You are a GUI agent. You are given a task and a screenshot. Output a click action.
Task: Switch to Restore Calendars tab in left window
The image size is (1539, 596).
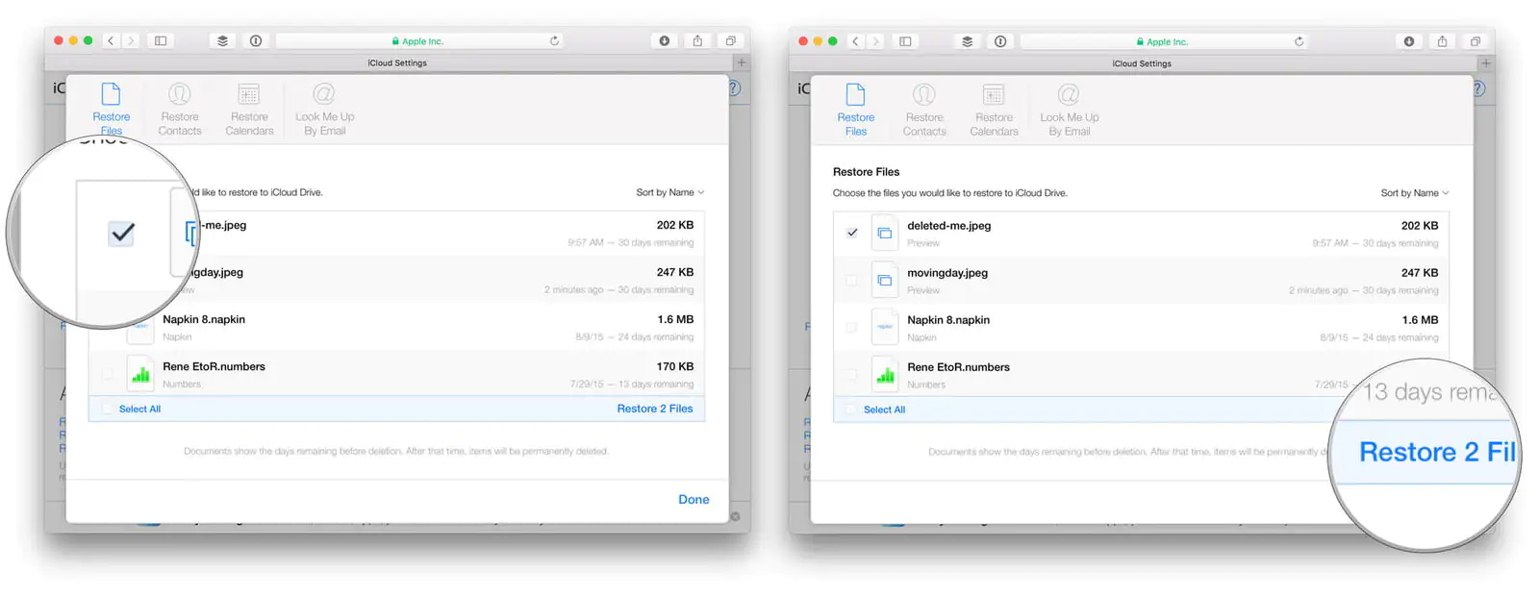click(x=249, y=110)
